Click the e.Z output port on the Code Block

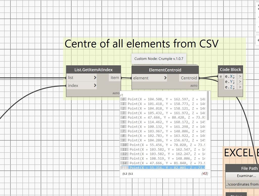point(240,87)
